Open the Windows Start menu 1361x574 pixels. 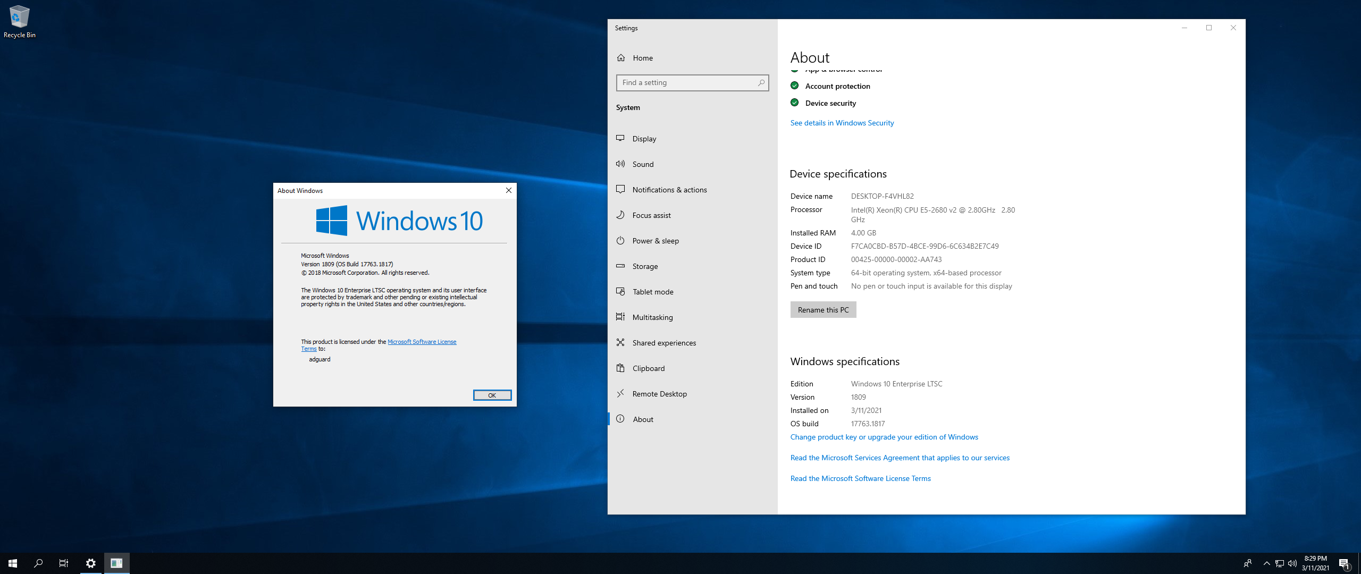[13, 563]
